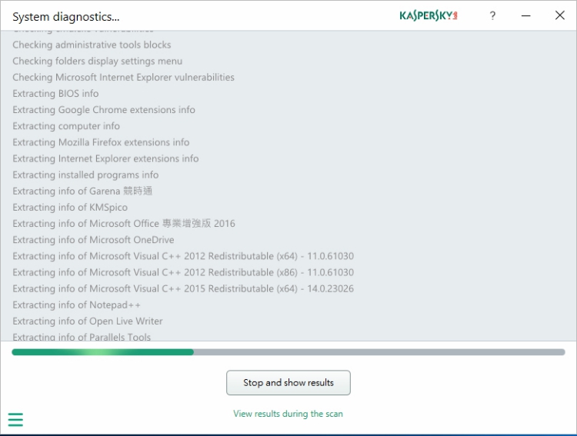577x436 pixels.
Task: Minimize the System diagnostics window
Action: point(526,15)
